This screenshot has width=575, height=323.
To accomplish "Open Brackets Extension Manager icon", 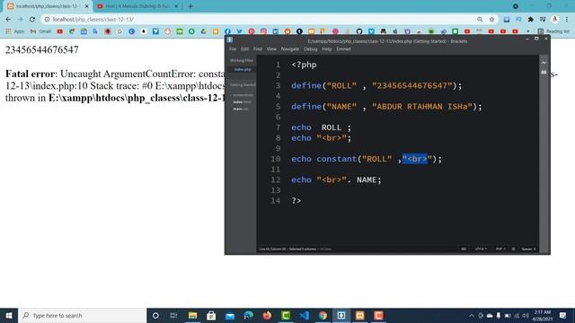I will tap(544, 72).
